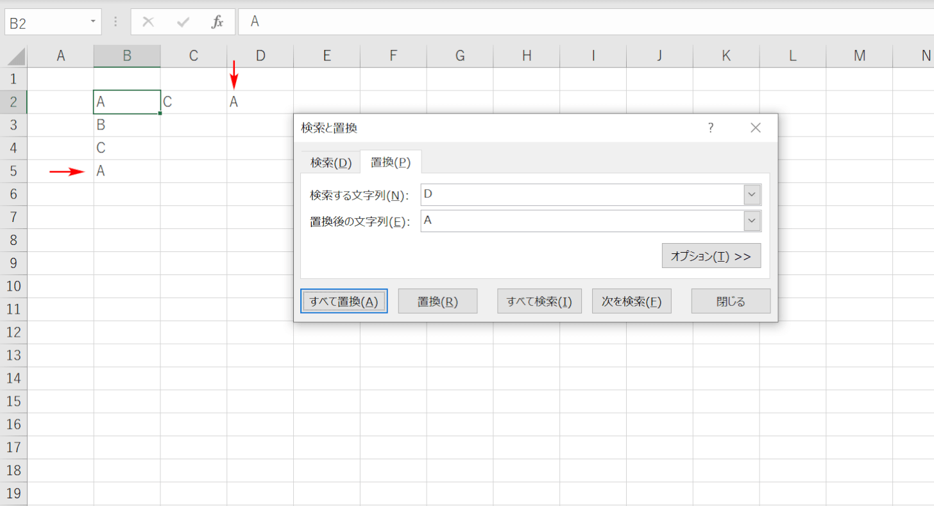Click the formula bar Enter checkmark icon

[183, 22]
